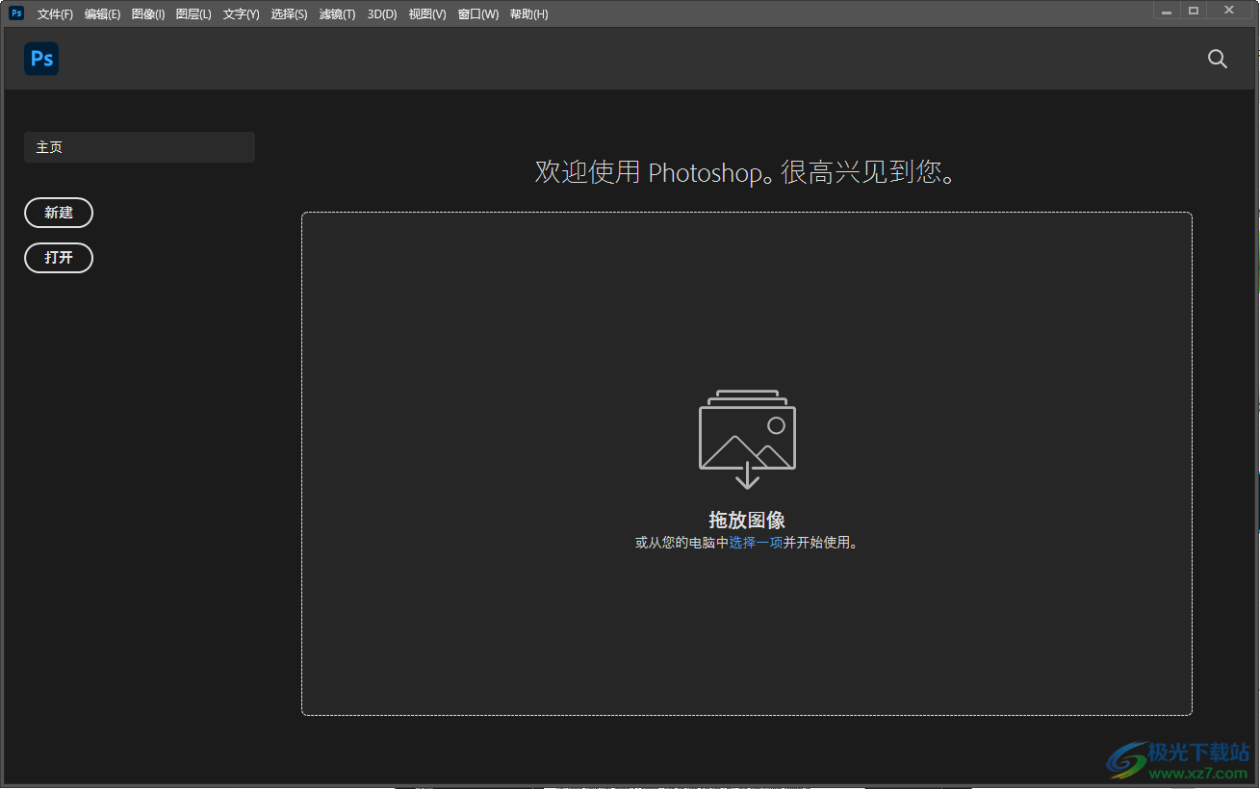Open the 帮助(H) menu
Image resolution: width=1260 pixels, height=789 pixels.
point(527,13)
